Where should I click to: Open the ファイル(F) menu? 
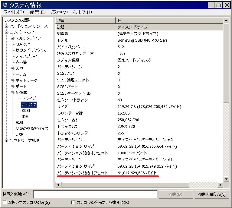click(14, 12)
